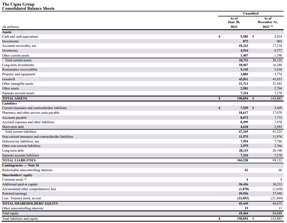Select the 'Cash and cash equivalents' row label
This screenshot has height=223, width=287.
click(20, 37)
